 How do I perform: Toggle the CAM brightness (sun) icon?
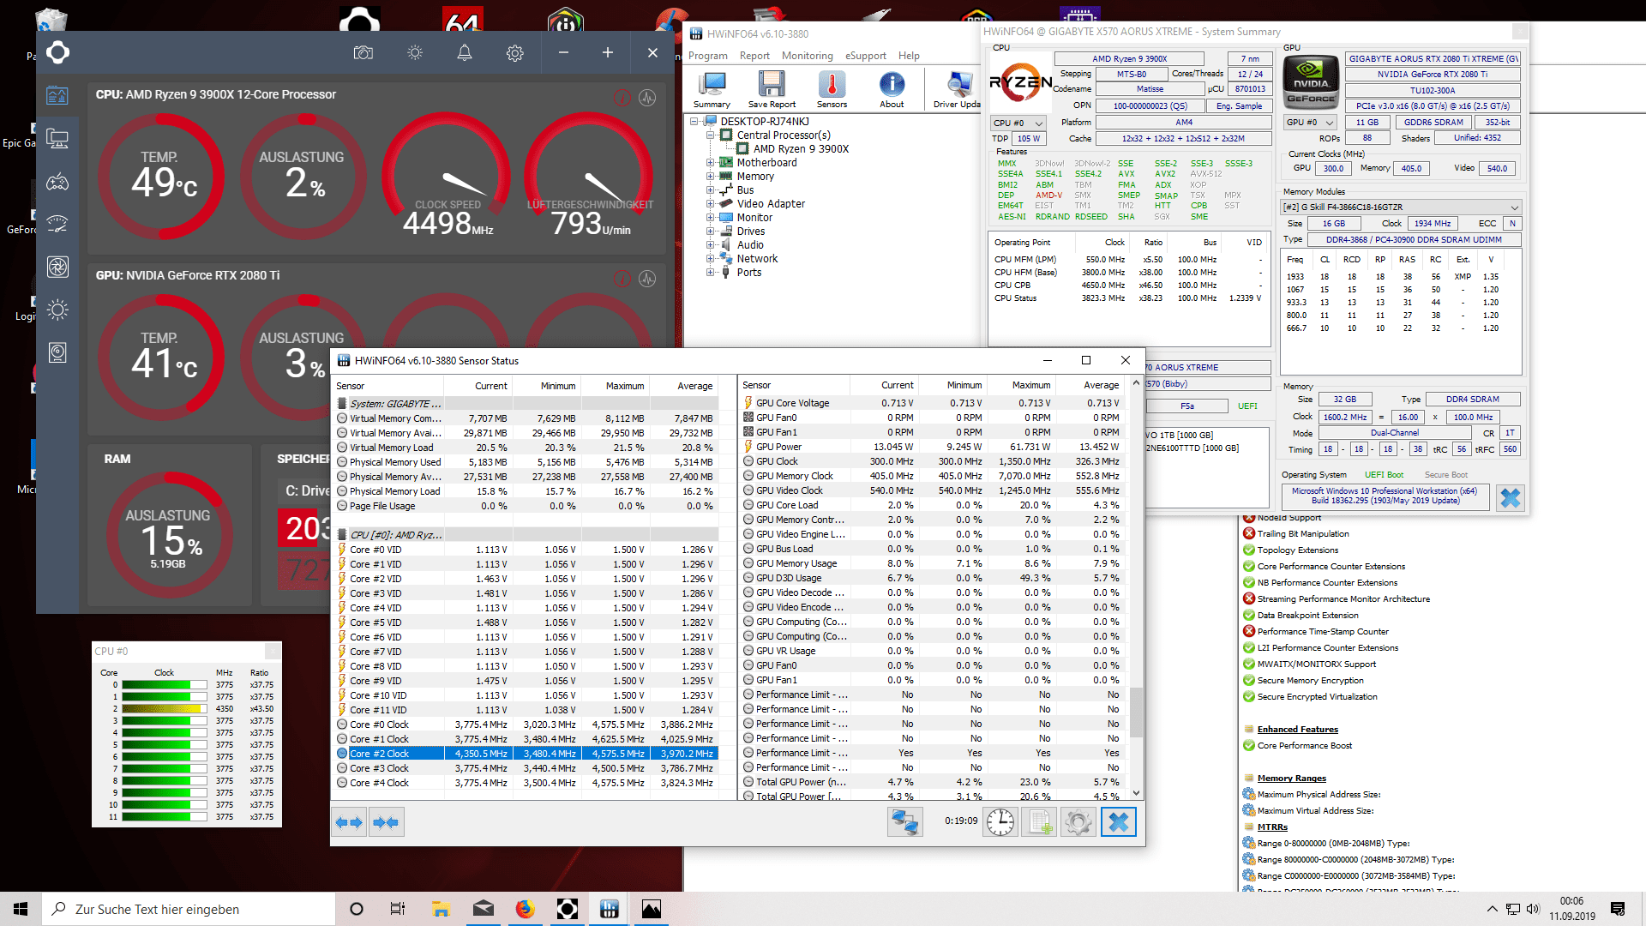415,53
